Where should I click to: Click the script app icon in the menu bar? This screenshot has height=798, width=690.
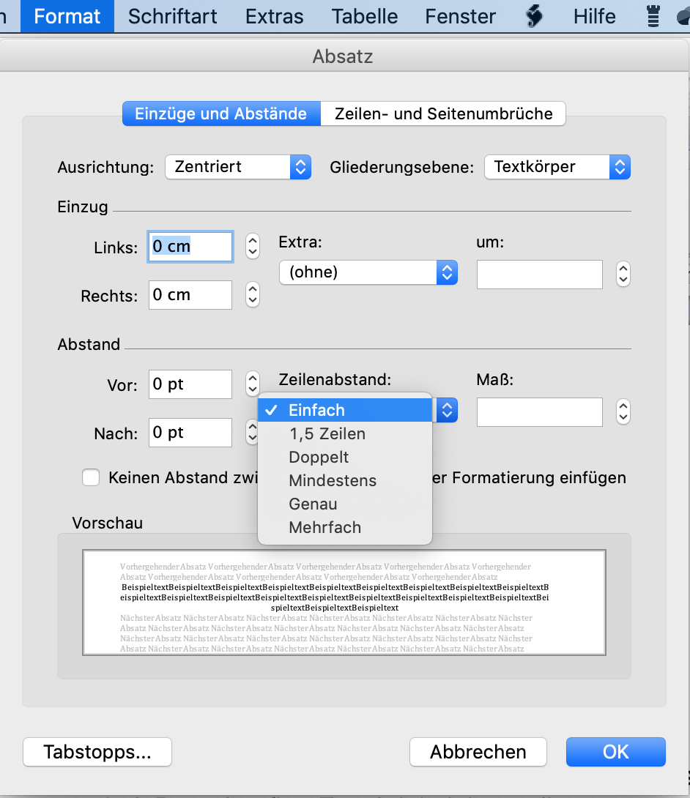(x=534, y=16)
